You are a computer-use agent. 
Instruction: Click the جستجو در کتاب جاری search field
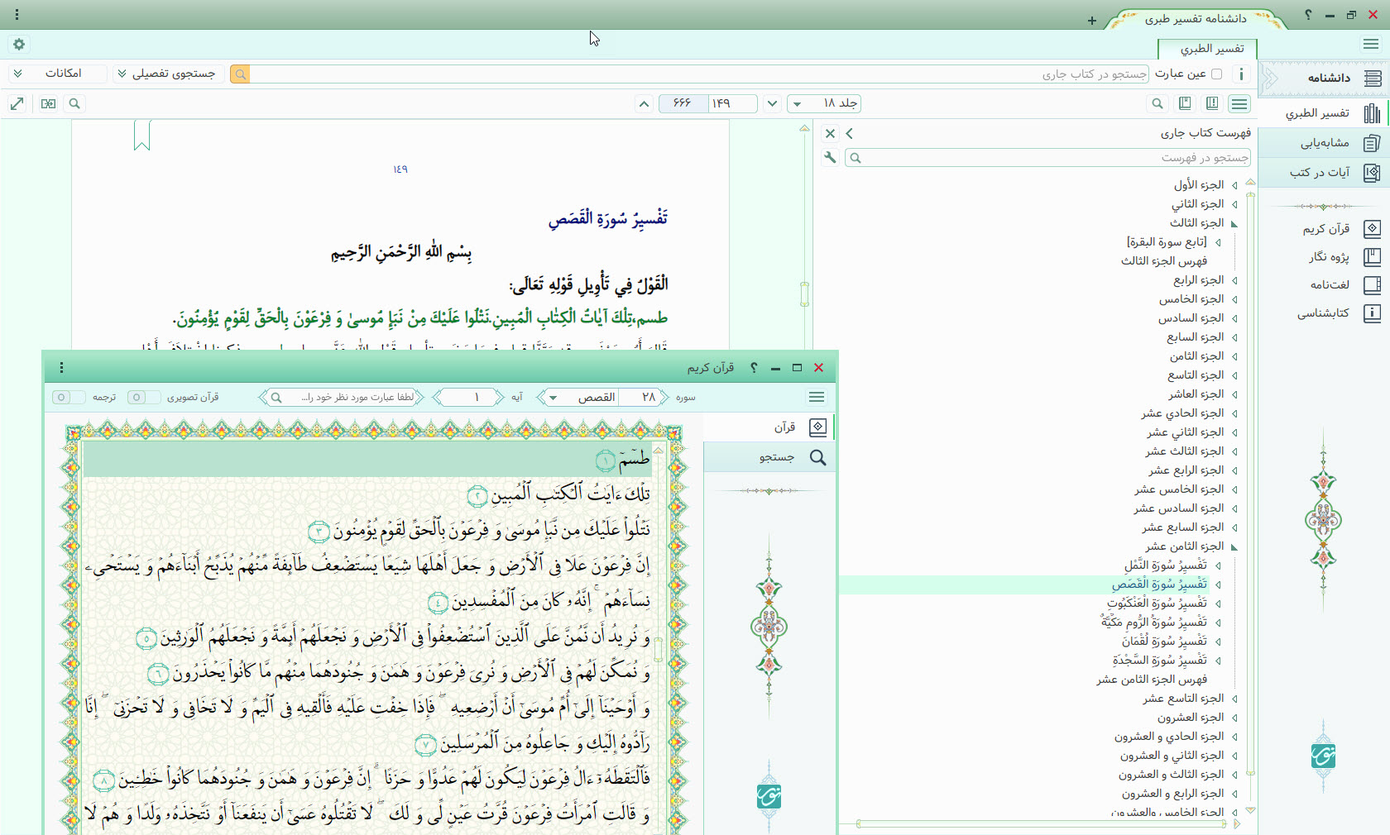699,74
